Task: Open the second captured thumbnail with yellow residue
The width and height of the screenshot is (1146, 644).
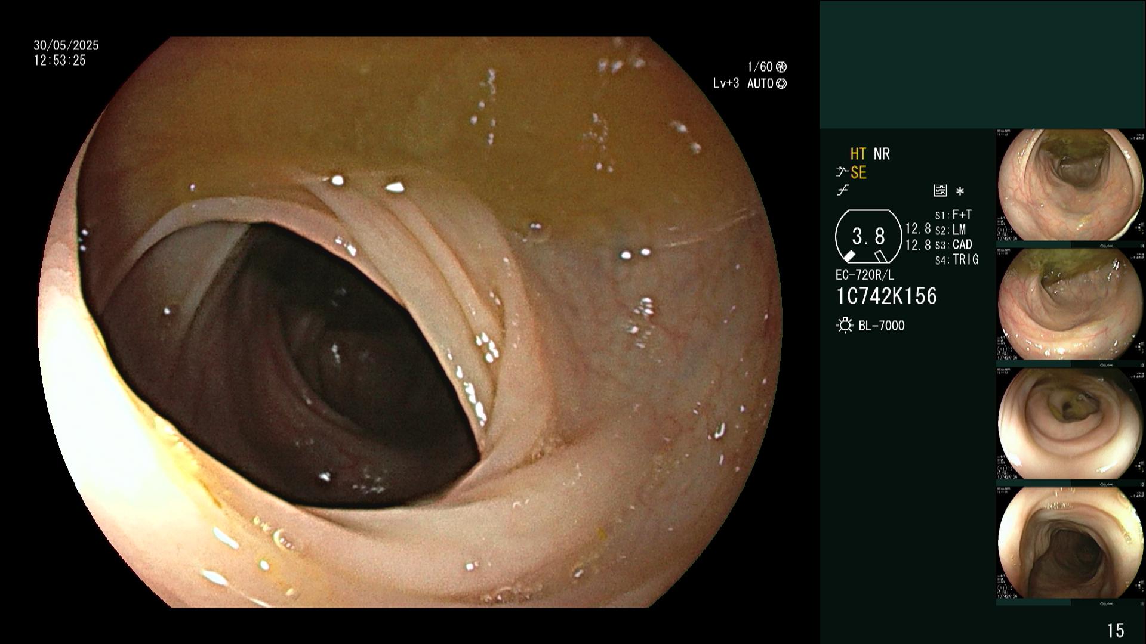Action: tap(1071, 305)
